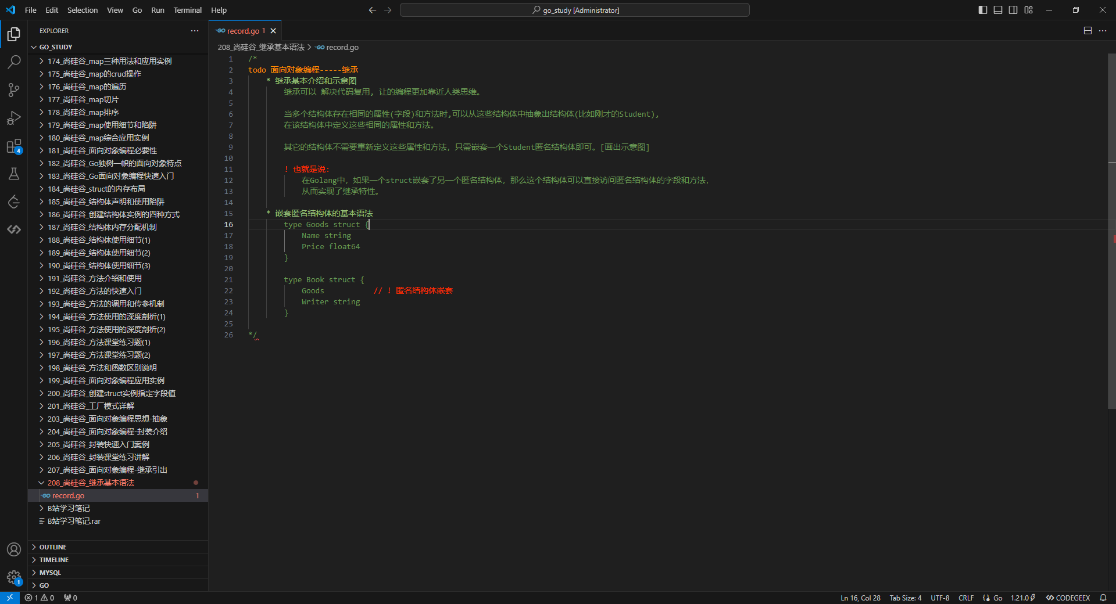Open the Extensions view

point(14,146)
